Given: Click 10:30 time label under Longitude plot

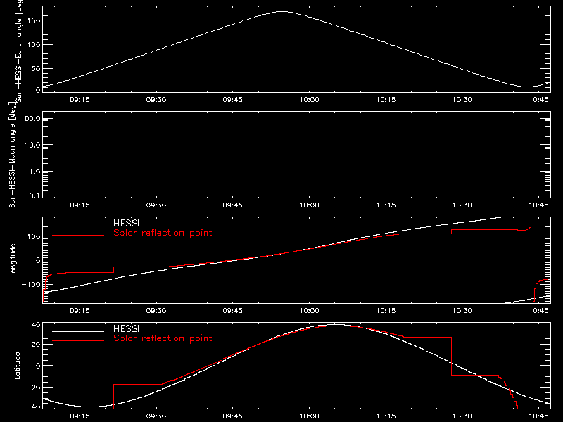Looking at the screenshot, I should click(x=462, y=311).
